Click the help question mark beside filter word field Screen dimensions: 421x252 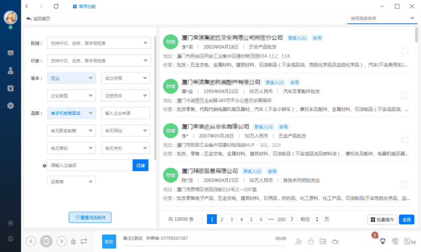[44, 166]
